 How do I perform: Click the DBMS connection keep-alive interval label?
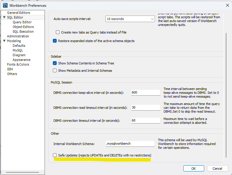click(89, 93)
